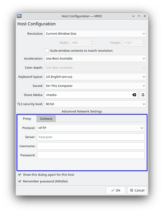
Task: Click the KRDC app icon in title bar
Action: (x=19, y=16)
